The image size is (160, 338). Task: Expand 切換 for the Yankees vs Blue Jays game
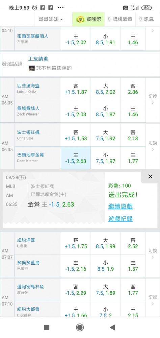point(153,254)
